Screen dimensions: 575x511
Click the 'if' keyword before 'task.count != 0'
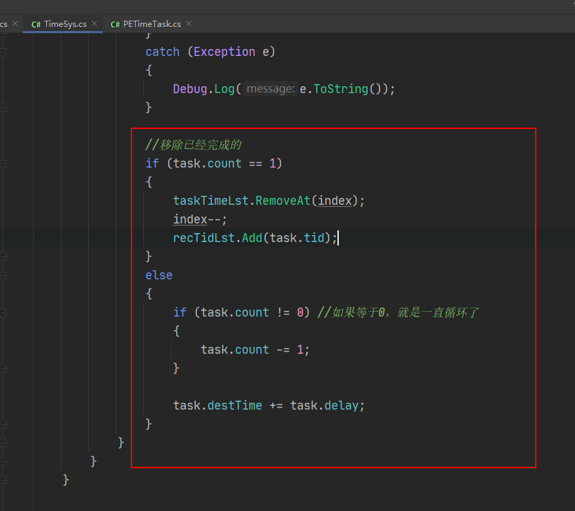180,312
